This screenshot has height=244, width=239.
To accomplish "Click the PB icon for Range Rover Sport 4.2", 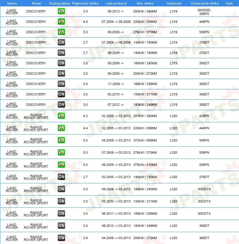I will click(x=61, y=116).
